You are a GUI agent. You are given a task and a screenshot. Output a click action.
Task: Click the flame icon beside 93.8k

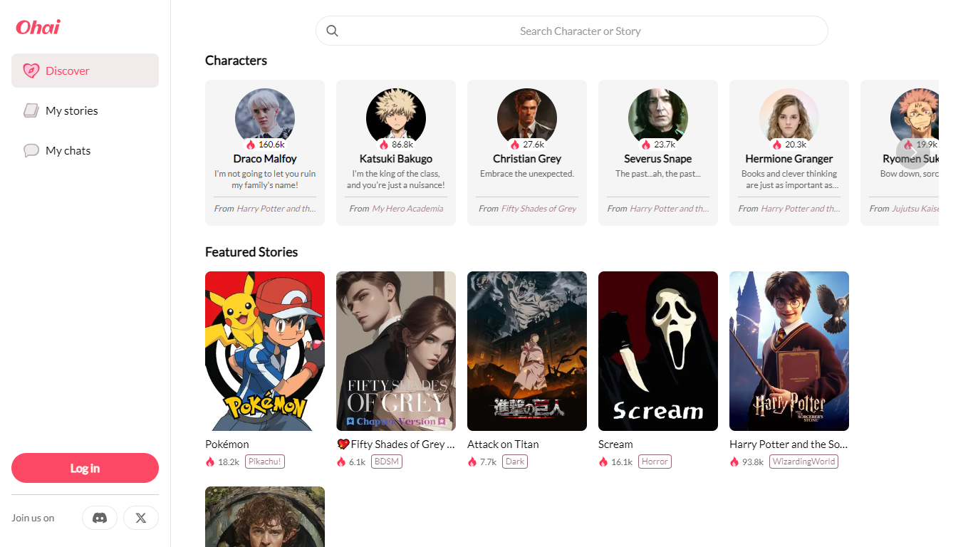pyautogui.click(x=734, y=462)
